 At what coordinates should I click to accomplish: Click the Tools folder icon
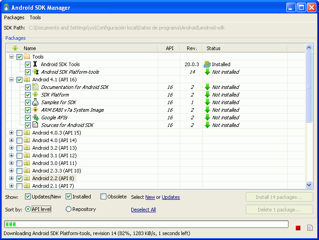27,56
